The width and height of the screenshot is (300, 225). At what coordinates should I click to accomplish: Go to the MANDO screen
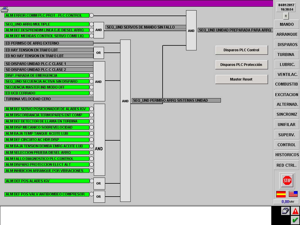click(x=287, y=25)
